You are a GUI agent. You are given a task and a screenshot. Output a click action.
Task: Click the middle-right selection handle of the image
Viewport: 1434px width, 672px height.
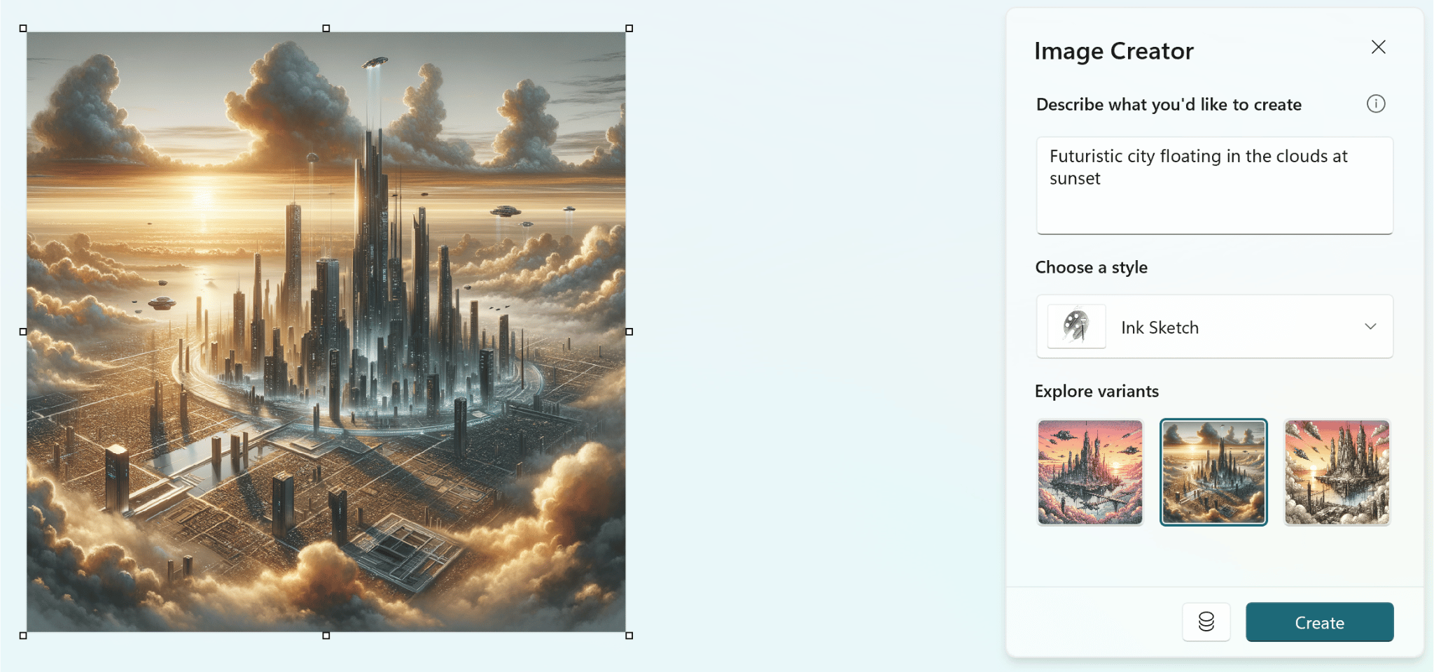[x=629, y=331]
